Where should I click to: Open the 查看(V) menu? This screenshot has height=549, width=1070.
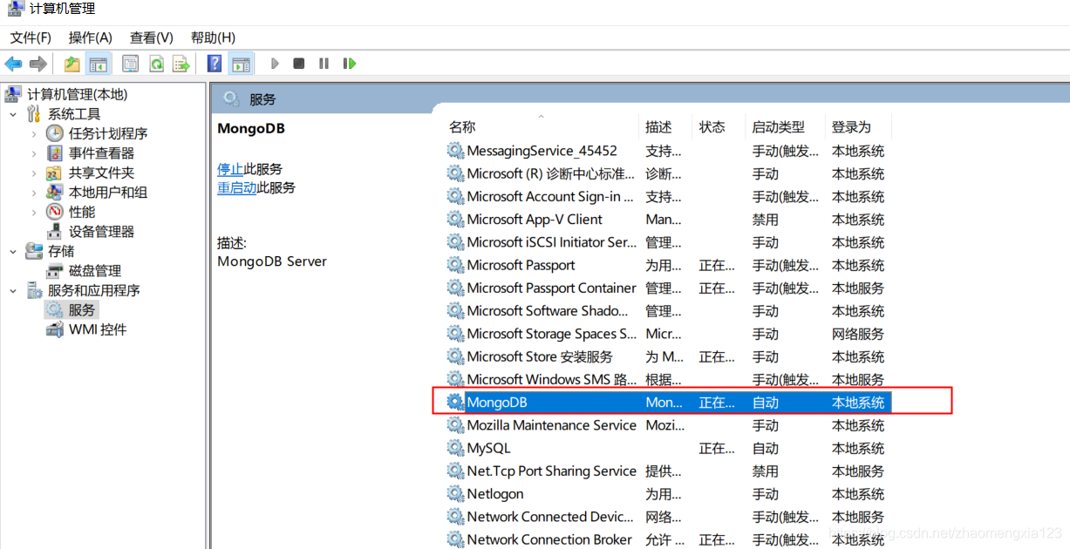point(152,37)
